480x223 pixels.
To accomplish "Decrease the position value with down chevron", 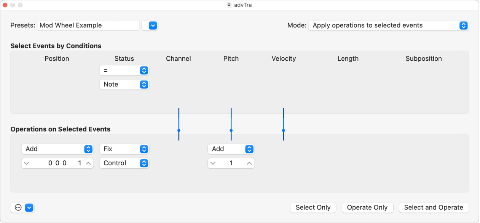I will pyautogui.click(x=26, y=163).
